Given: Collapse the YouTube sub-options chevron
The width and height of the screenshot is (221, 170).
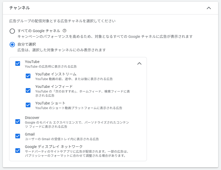Looking at the screenshot, I should coord(139,63).
